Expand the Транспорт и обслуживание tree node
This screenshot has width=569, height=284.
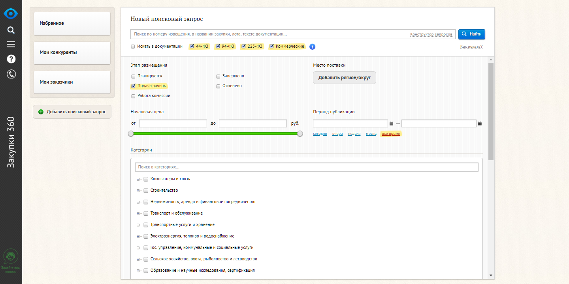click(x=138, y=214)
